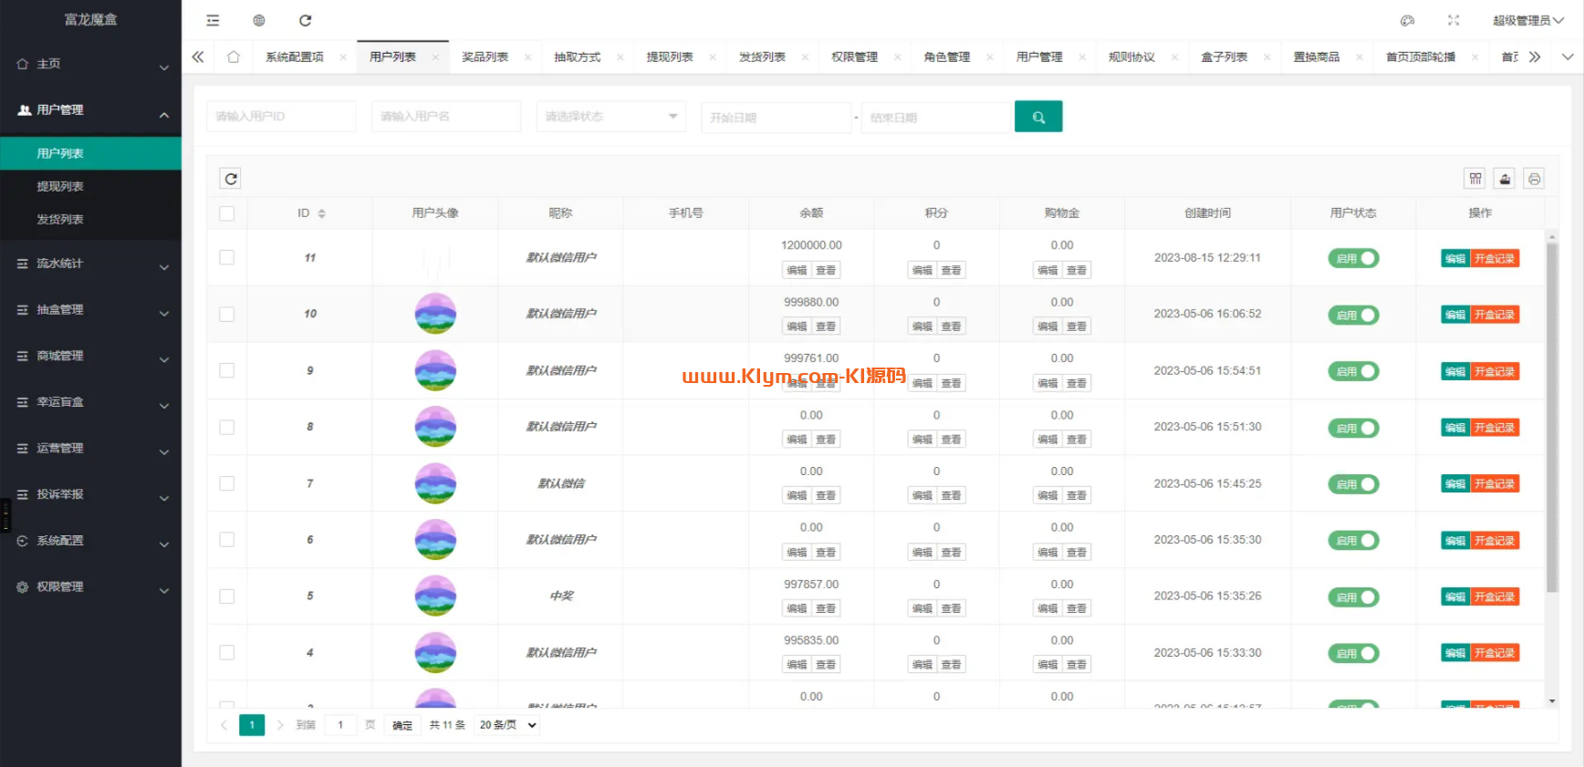Check the checkbox for user ID 10

tap(227, 314)
